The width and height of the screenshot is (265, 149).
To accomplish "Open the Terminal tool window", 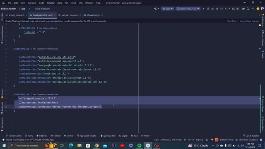I will coord(55,136).
